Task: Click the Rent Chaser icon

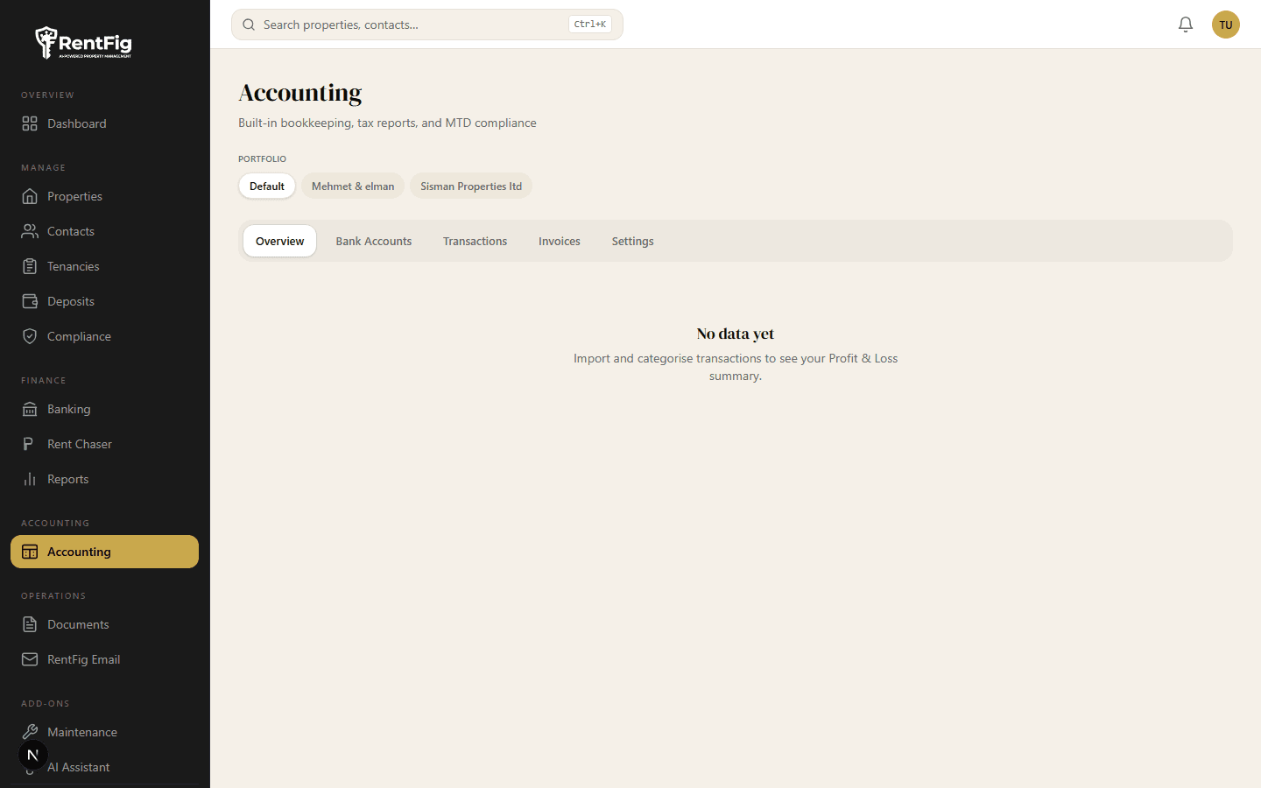Action: [x=29, y=444]
